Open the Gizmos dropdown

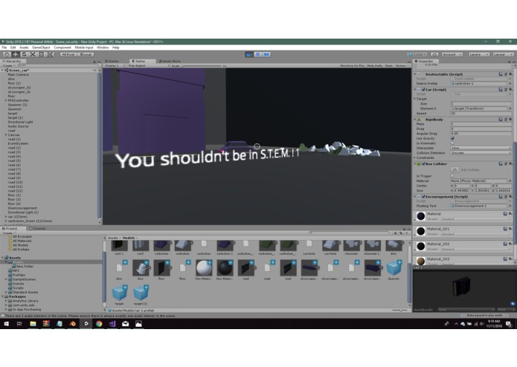[402, 65]
